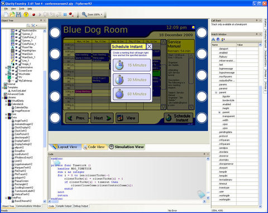Collapse the parent node in Watch Window
Viewport: 268px width, 213px height.
216,93
